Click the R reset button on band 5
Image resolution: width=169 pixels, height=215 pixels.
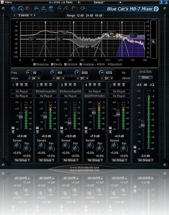tap(110, 132)
